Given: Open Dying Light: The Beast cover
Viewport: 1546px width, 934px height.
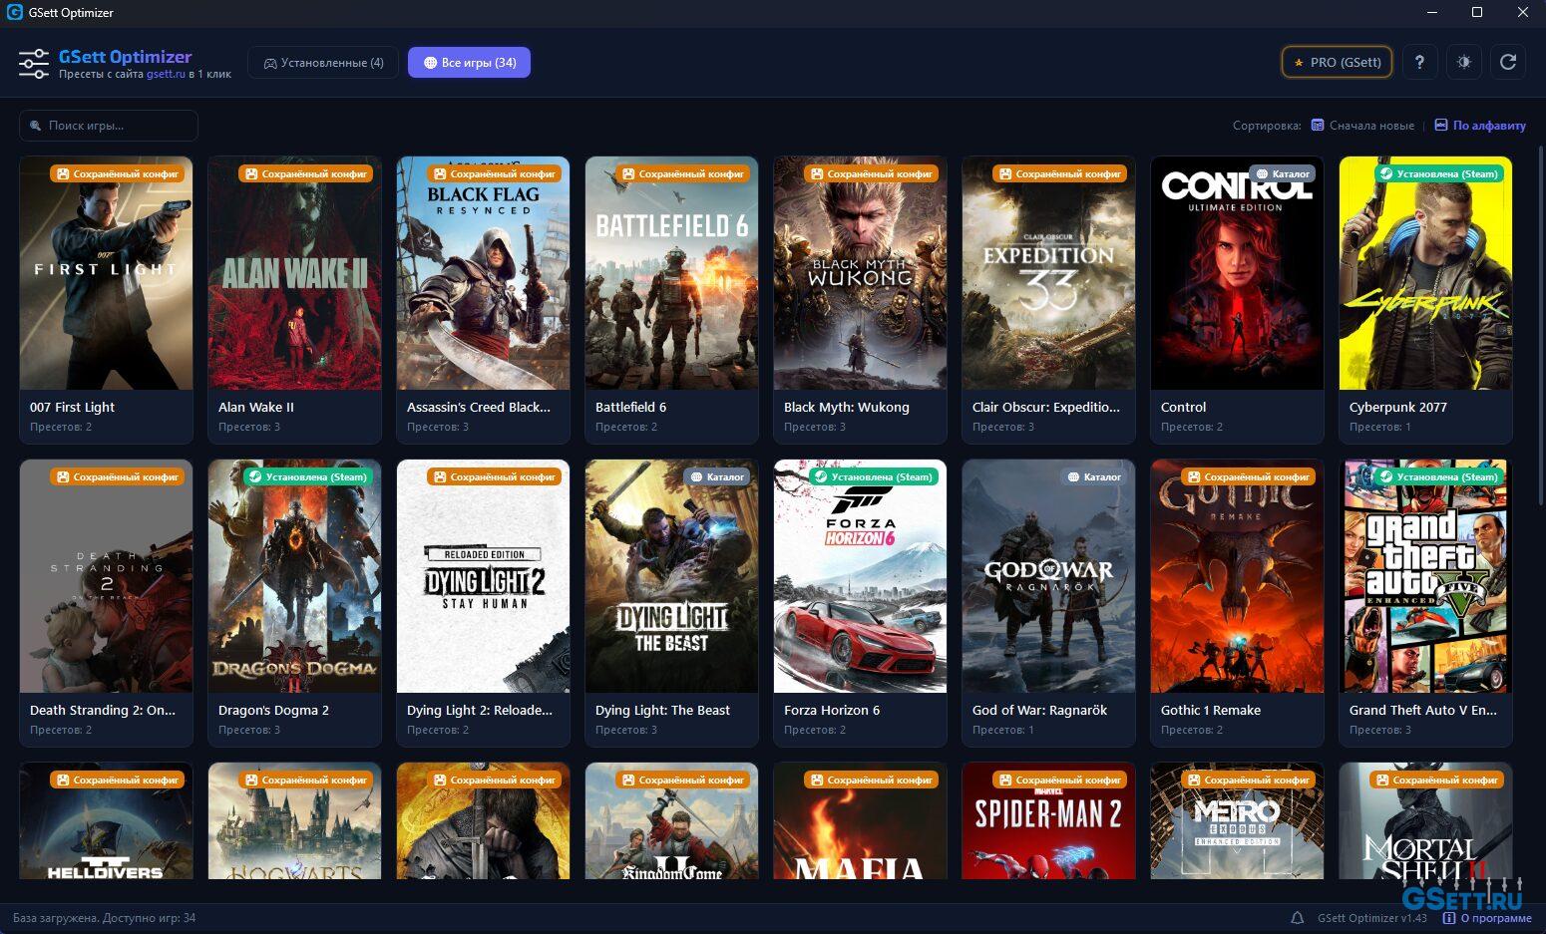Looking at the screenshot, I should click(x=671, y=576).
